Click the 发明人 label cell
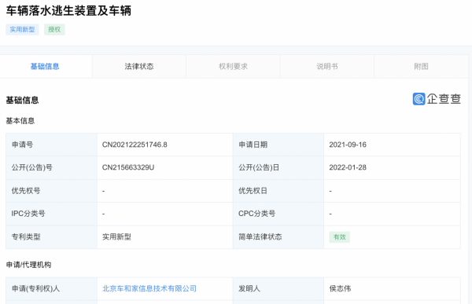This screenshot has width=472, height=304. [278, 288]
